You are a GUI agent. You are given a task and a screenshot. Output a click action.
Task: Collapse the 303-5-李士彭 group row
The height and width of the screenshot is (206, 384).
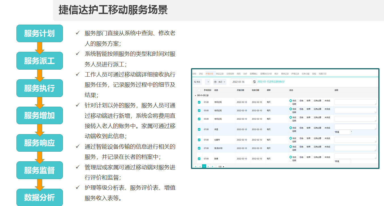[x=195, y=95]
